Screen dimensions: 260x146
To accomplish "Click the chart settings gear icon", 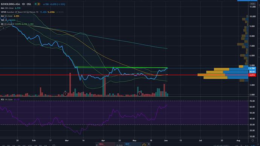I will pyautogui.click(x=253, y=140).
